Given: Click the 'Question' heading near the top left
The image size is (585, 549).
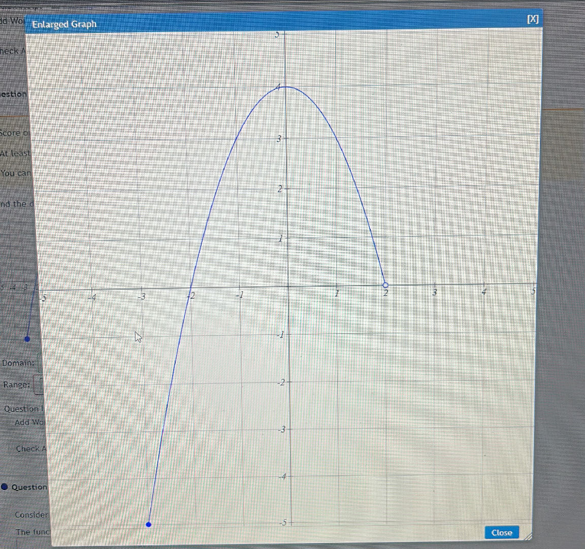Looking at the screenshot, I should (x=13, y=94).
